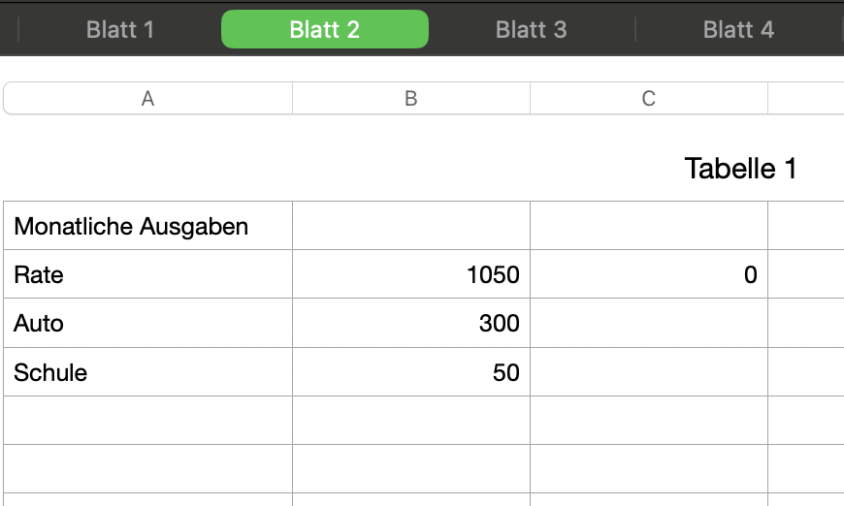Select the Auto cell
This screenshot has height=506, width=844.
point(147,324)
